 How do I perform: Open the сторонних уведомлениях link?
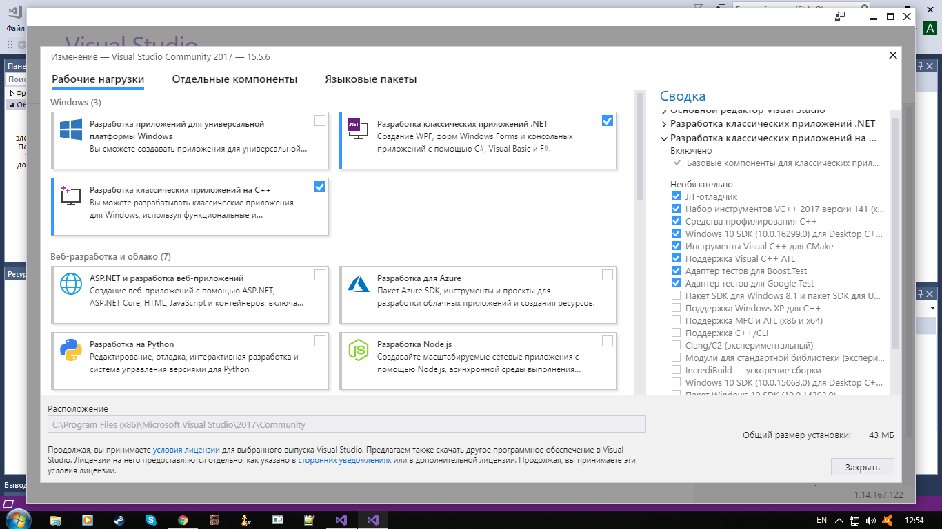pyautogui.click(x=345, y=460)
